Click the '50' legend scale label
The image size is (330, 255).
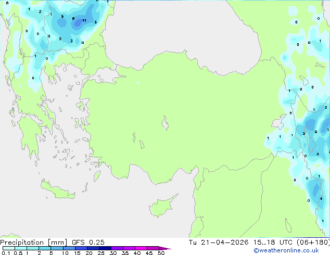point(161,253)
